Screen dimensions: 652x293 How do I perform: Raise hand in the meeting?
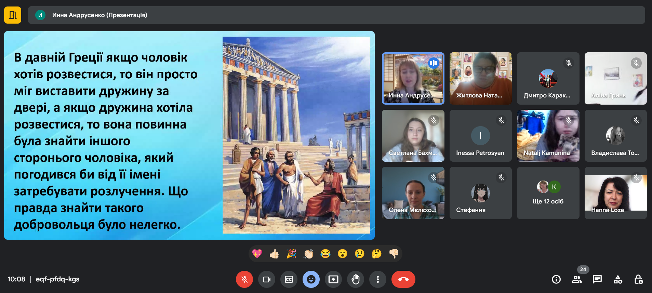click(x=356, y=279)
